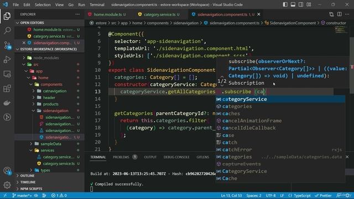Open category.service.ts in services folder

[x=59, y=164]
